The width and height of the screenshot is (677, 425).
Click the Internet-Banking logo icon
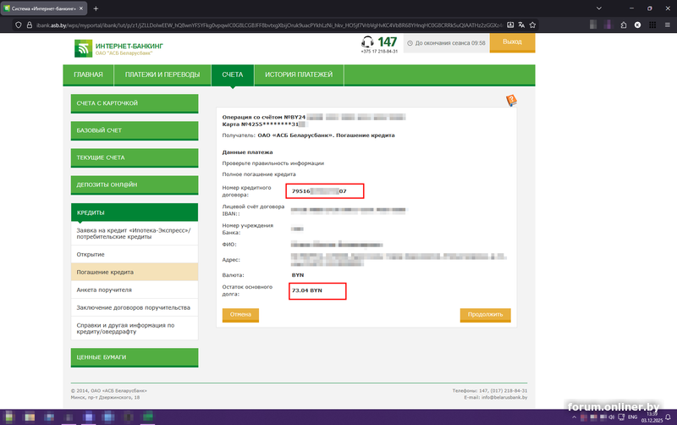click(83, 48)
